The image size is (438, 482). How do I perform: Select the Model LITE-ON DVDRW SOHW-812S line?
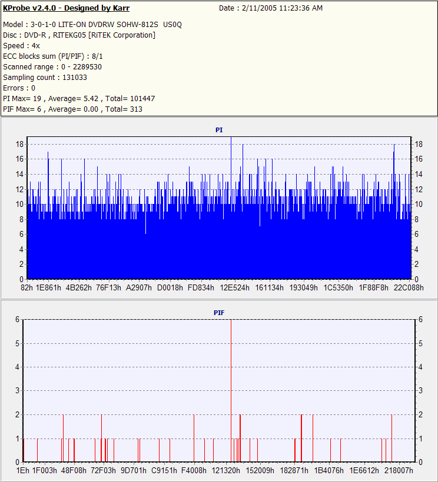[x=92, y=25]
